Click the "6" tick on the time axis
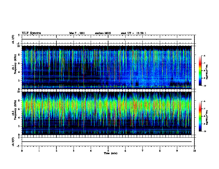 (126, 151)
